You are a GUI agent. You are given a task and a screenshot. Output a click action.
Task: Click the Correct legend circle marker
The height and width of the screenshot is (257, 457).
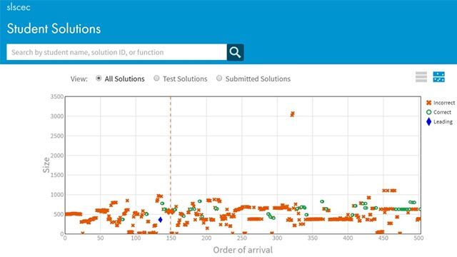(428, 112)
